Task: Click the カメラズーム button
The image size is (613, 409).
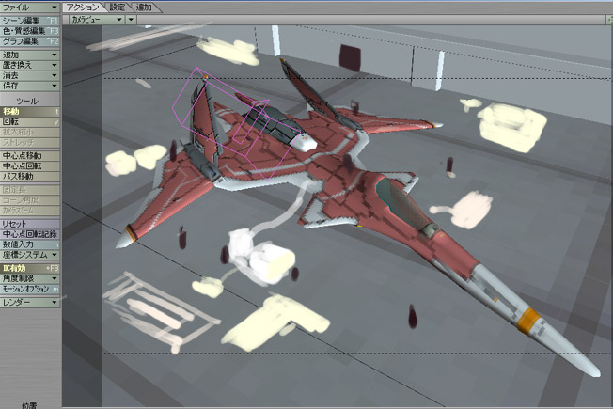Action: pos(30,211)
